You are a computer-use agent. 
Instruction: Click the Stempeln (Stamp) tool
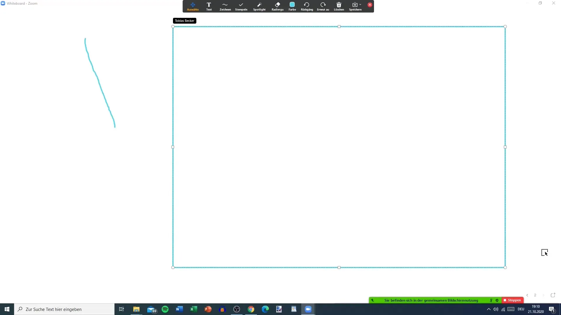[241, 6]
